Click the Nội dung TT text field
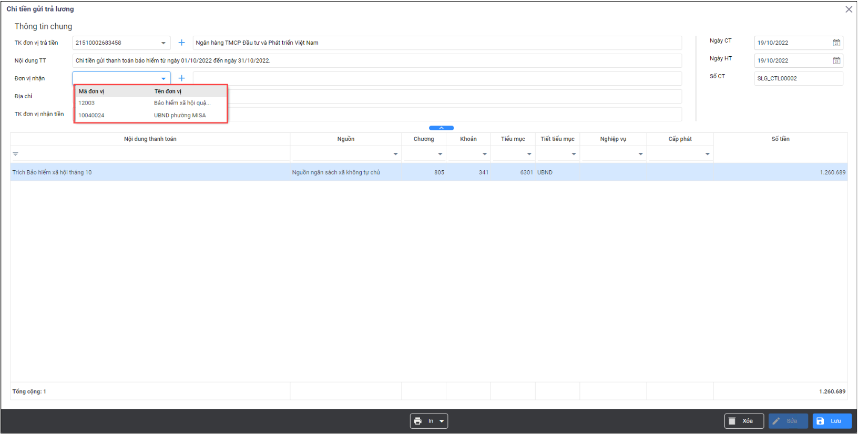 click(377, 60)
